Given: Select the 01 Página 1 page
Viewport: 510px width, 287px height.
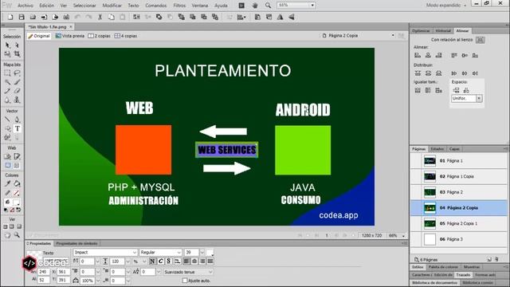Looking at the screenshot, I should click(459, 161).
